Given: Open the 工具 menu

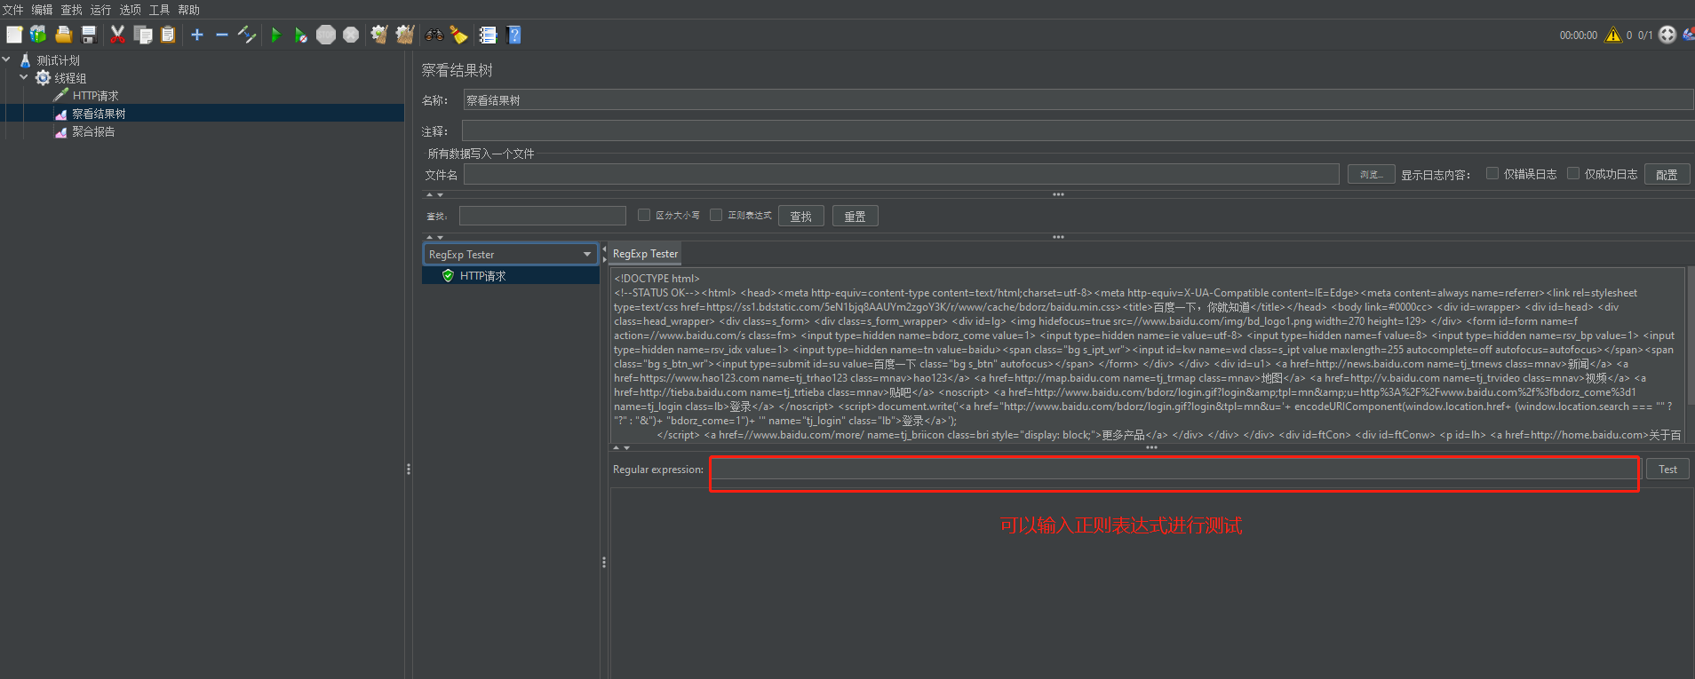Looking at the screenshot, I should [x=159, y=10].
